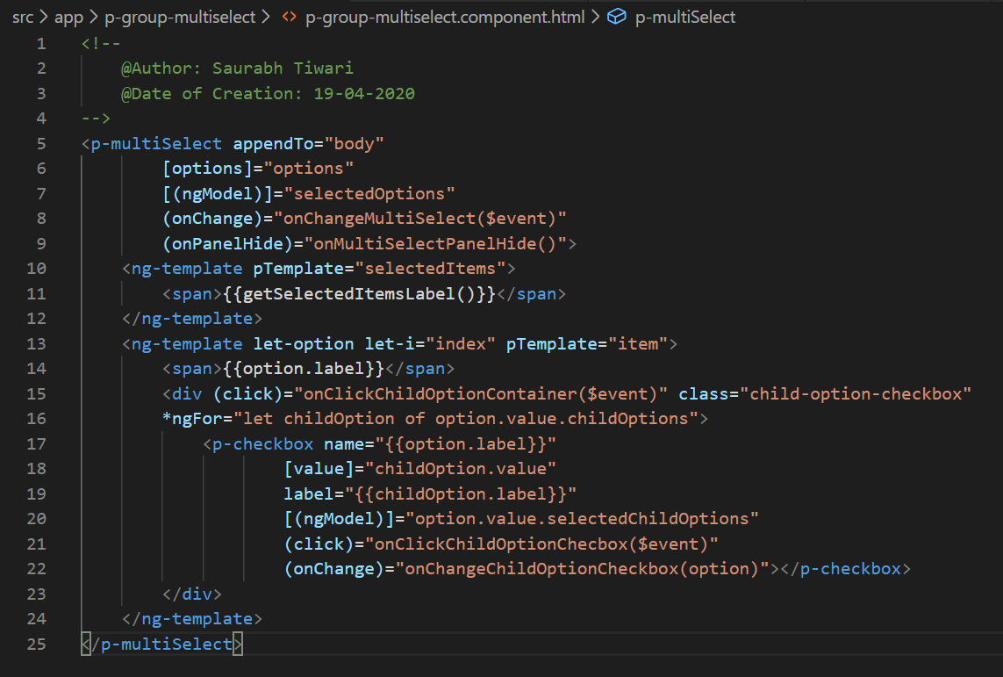Image resolution: width=1003 pixels, height=677 pixels.
Task: Click the 'let-option' attribute on line 13
Action: [304, 343]
